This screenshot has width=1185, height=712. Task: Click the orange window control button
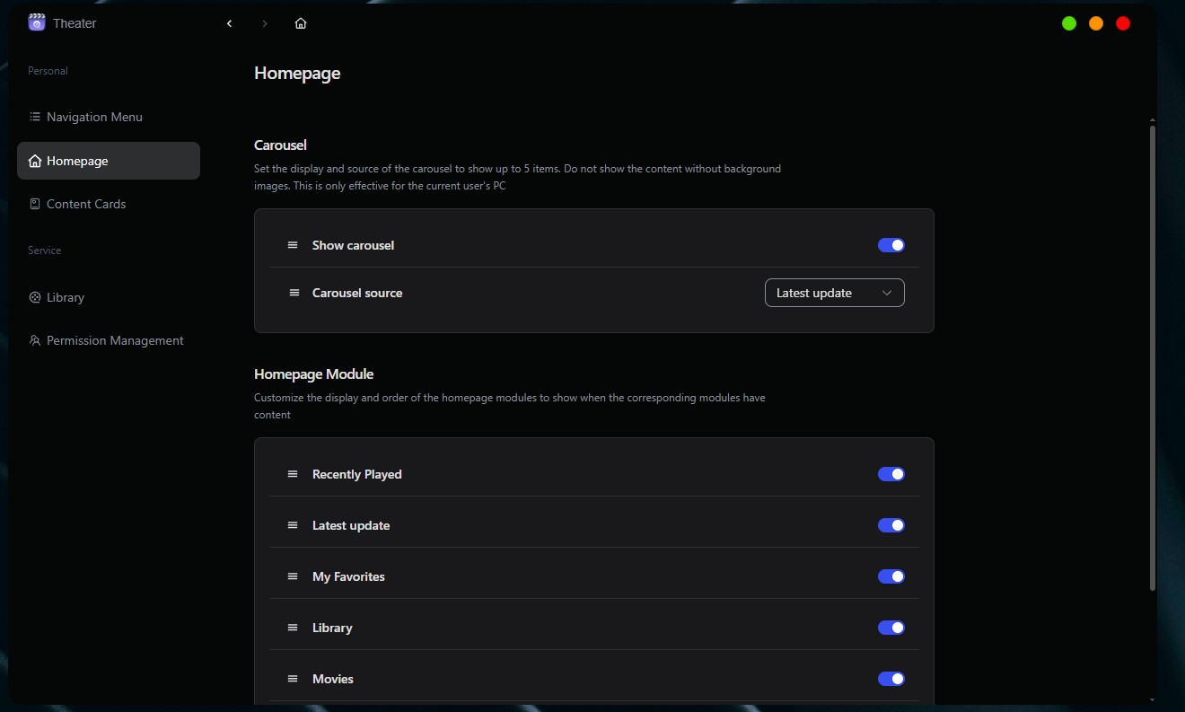[x=1096, y=23]
